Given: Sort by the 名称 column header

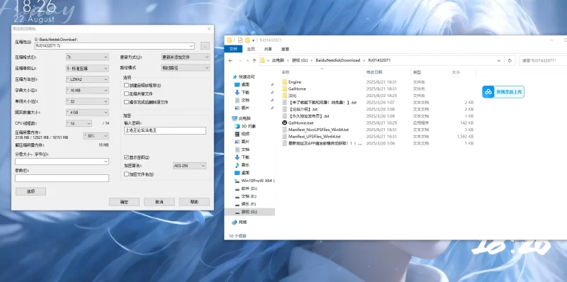Looking at the screenshot, I should pyautogui.click(x=286, y=72).
